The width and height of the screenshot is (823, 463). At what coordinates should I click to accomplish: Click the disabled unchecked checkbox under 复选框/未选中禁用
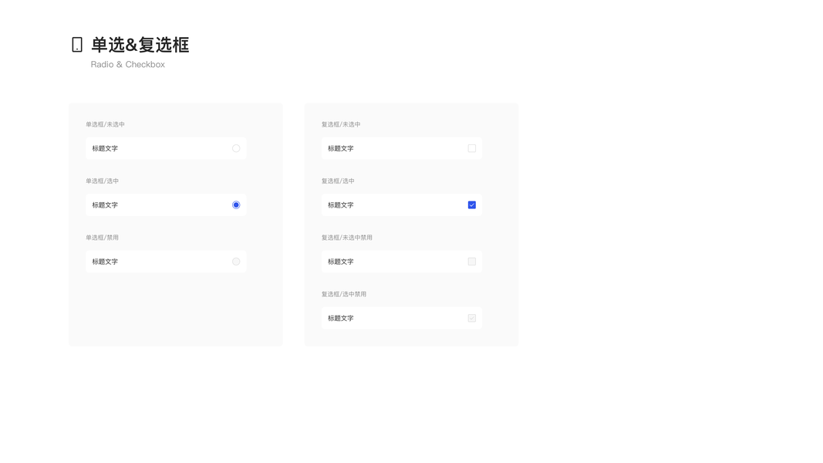[472, 262]
